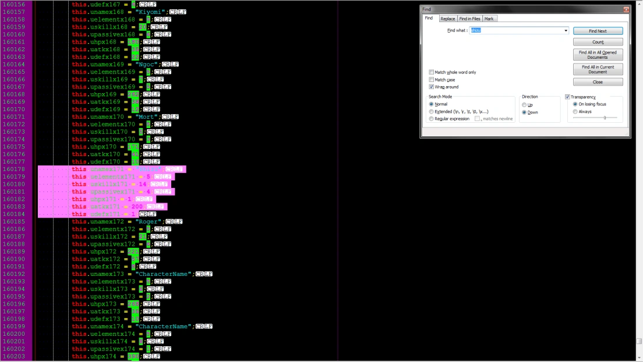Click the "Kiyomi" string on line 160157

(x=150, y=12)
